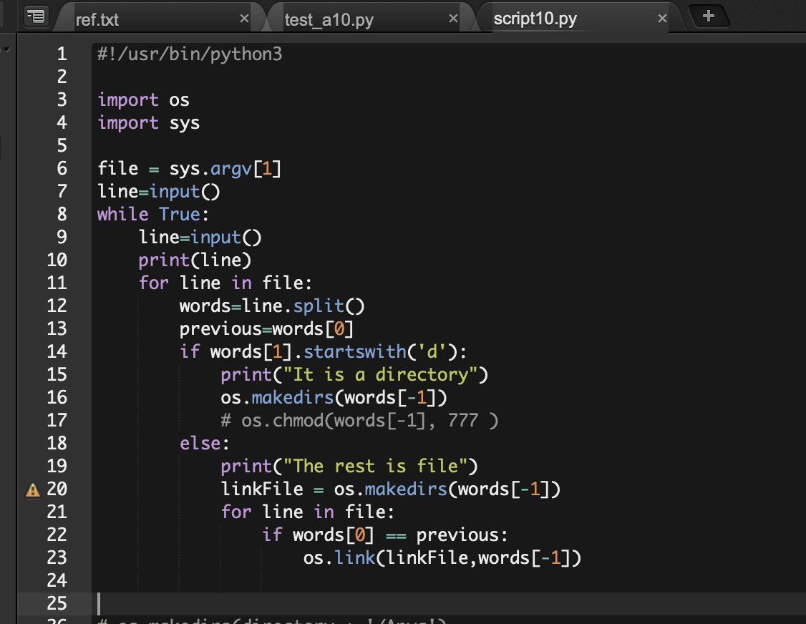Click the while True keyword on line 8
This screenshot has width=806, height=624.
tap(143, 214)
